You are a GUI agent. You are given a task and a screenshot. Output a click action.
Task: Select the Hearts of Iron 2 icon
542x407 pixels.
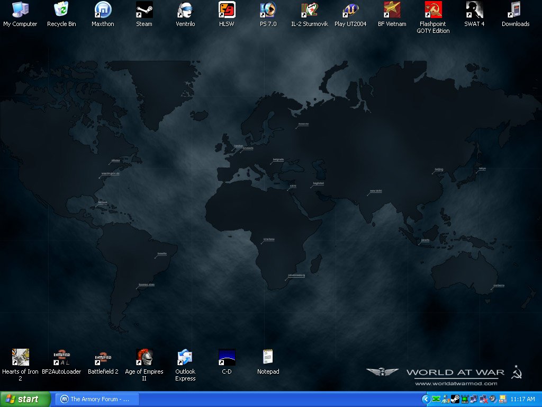[x=20, y=358]
